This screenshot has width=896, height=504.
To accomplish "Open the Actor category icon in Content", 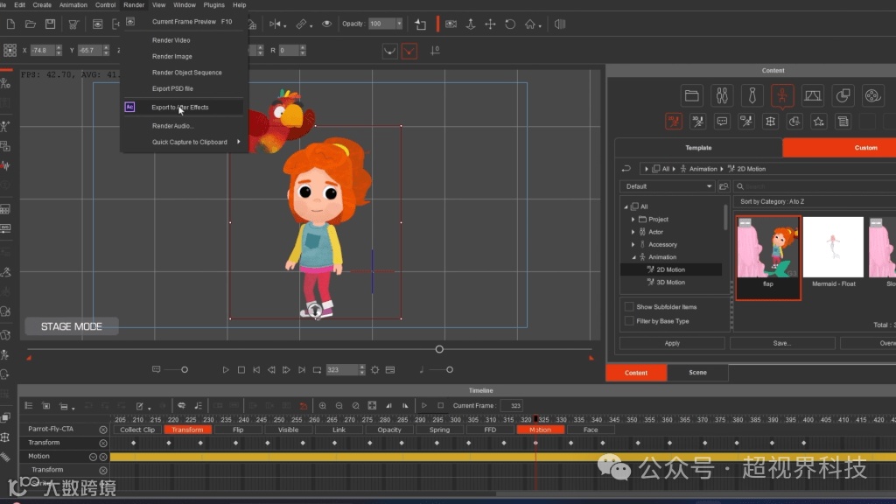I will click(x=722, y=95).
